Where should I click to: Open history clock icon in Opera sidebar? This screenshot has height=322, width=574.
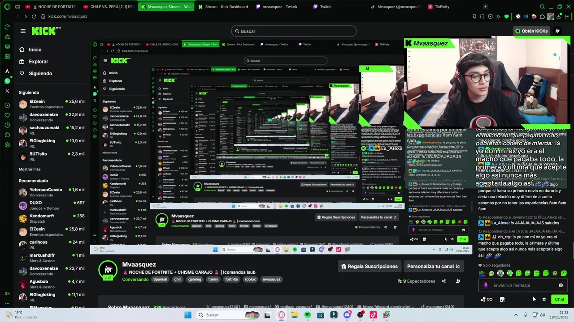[x=7, y=125]
